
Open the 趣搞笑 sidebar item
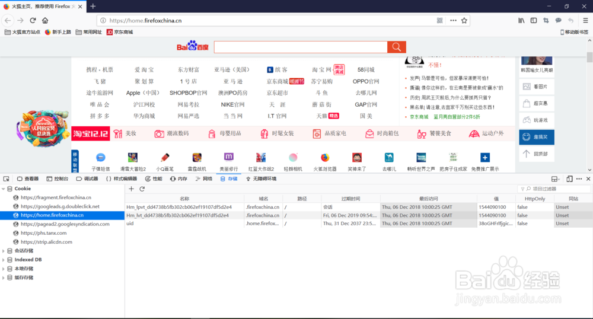pyautogui.click(x=537, y=137)
